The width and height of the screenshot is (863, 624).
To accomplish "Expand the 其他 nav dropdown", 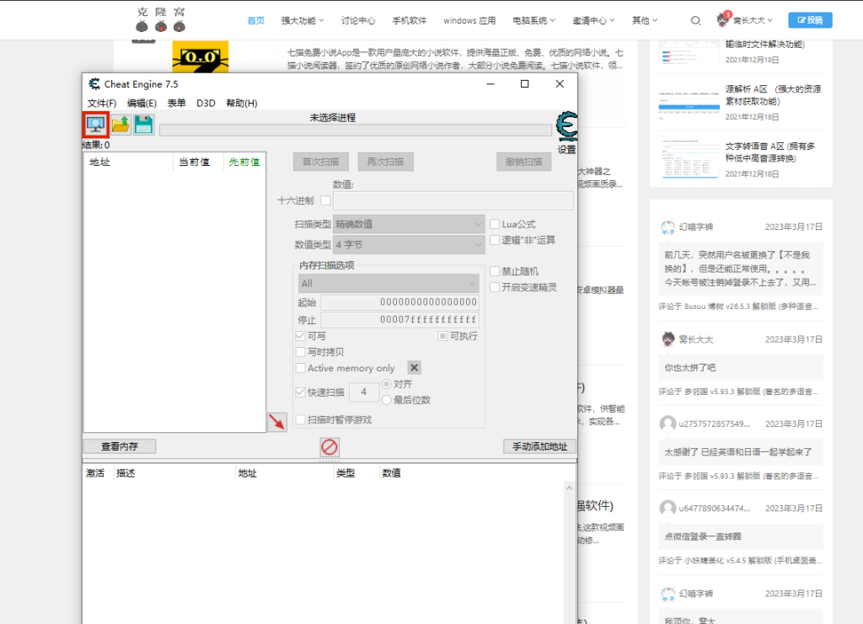I will [x=645, y=20].
